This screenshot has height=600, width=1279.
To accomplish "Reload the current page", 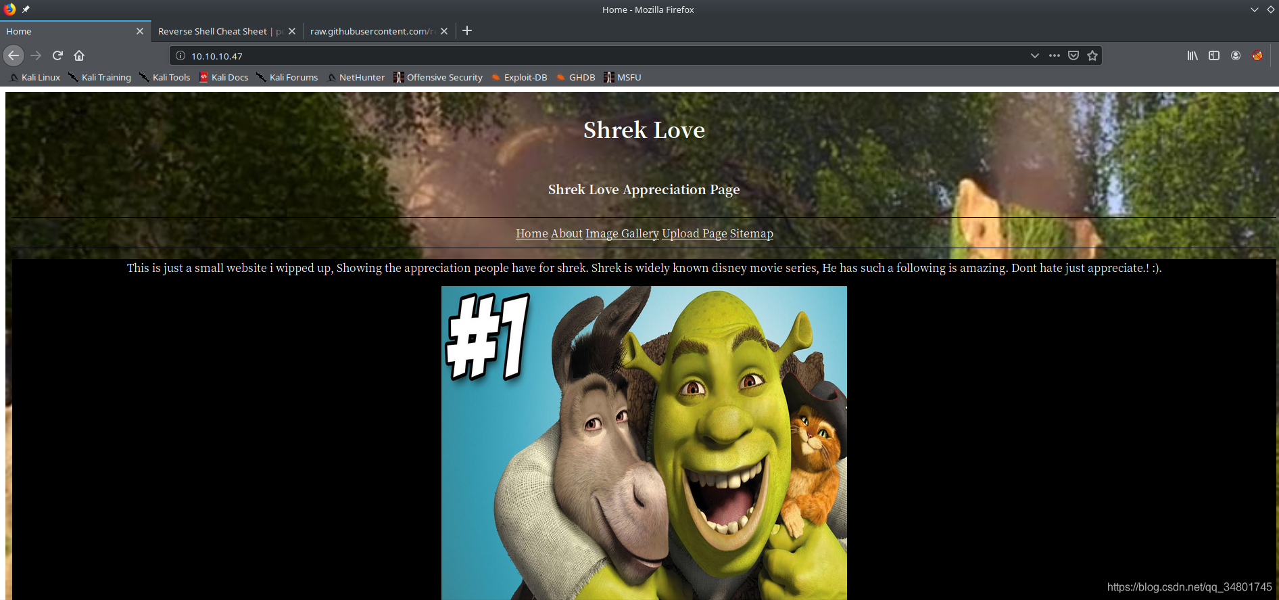I will (x=57, y=55).
